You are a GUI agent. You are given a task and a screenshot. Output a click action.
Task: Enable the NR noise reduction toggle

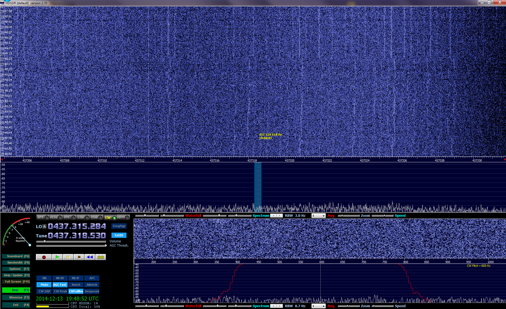(44, 278)
